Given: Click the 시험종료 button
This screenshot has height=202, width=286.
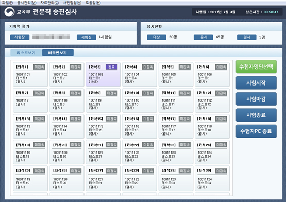Looking at the screenshot, I should coord(256,115).
